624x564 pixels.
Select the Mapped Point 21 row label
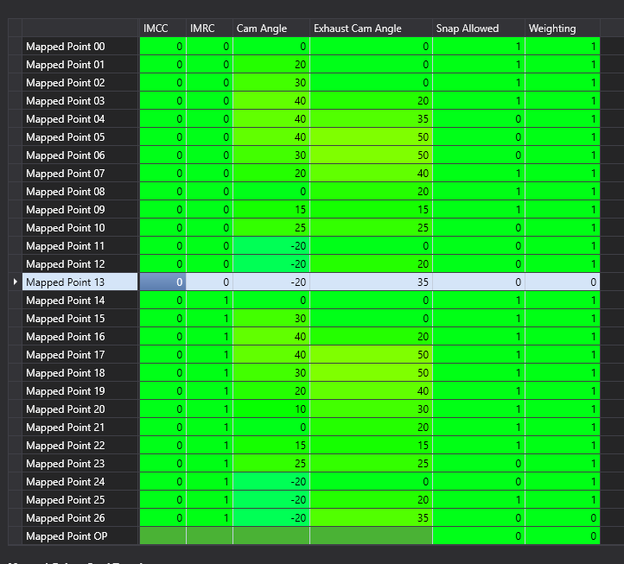80,428
